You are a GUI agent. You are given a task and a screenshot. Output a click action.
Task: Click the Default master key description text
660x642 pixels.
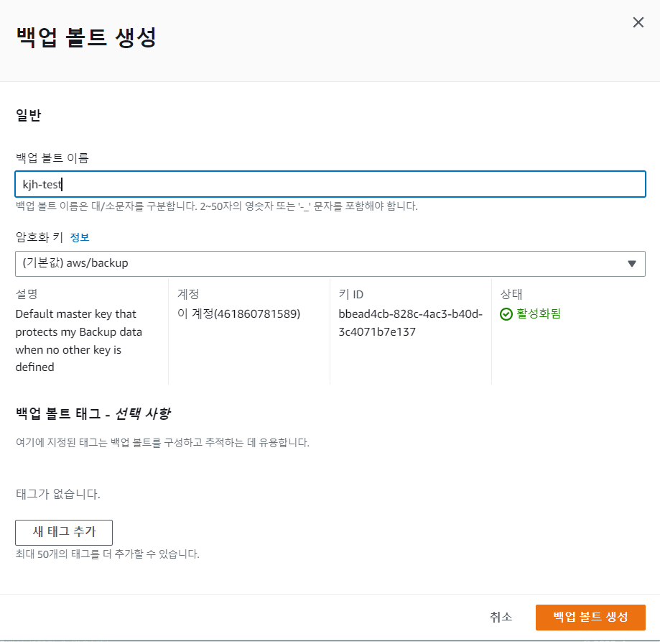tap(79, 340)
